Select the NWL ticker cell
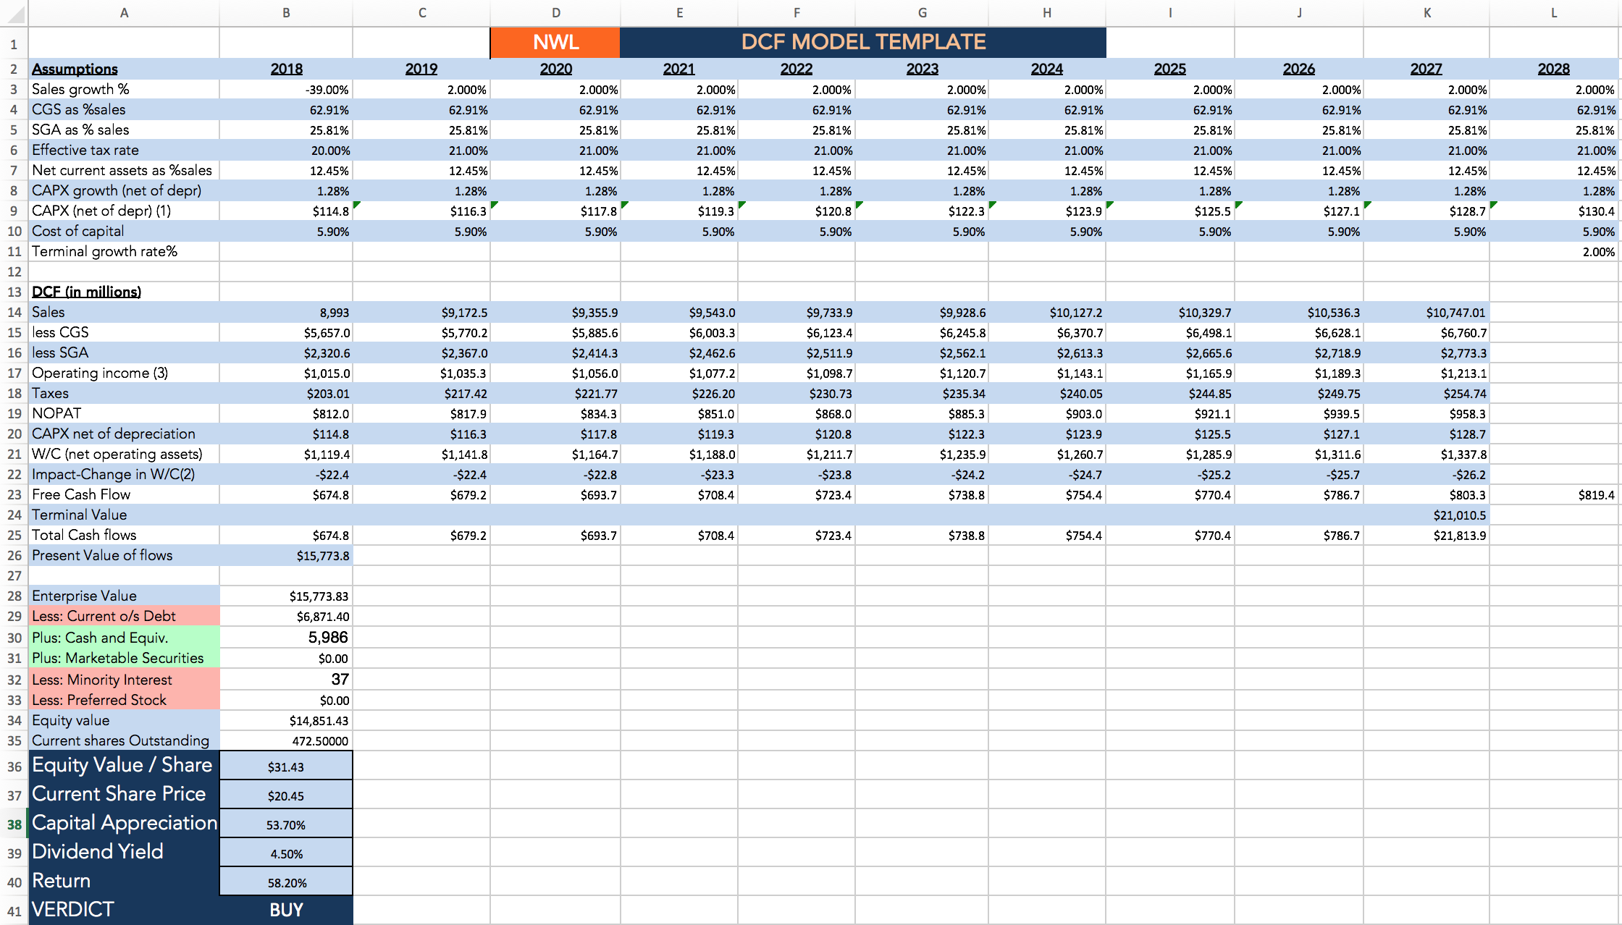This screenshot has width=1622, height=925. [x=555, y=43]
